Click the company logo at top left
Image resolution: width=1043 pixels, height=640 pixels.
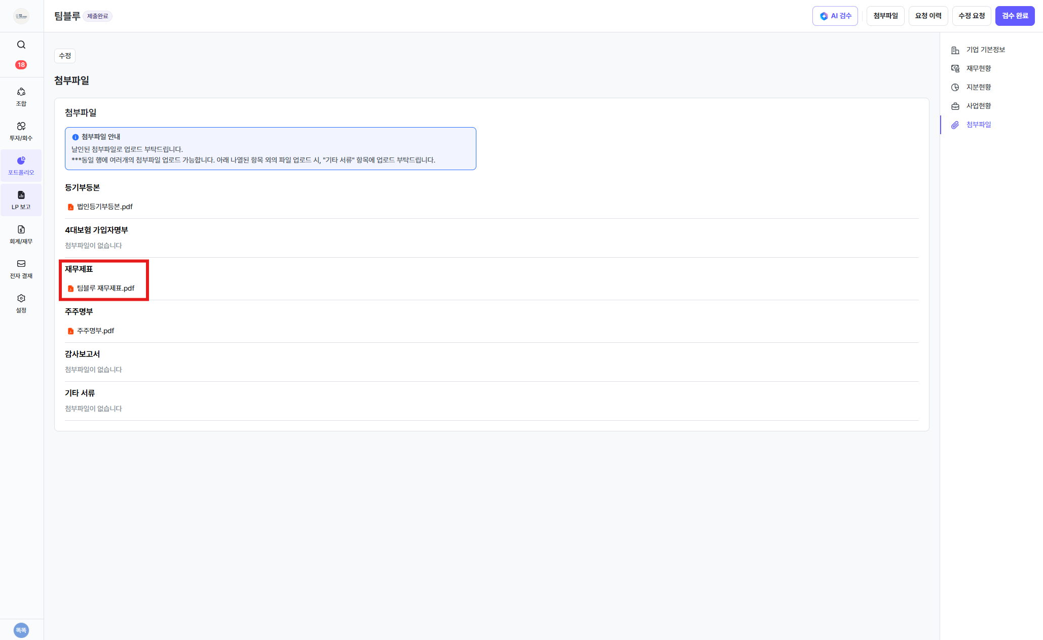click(21, 16)
